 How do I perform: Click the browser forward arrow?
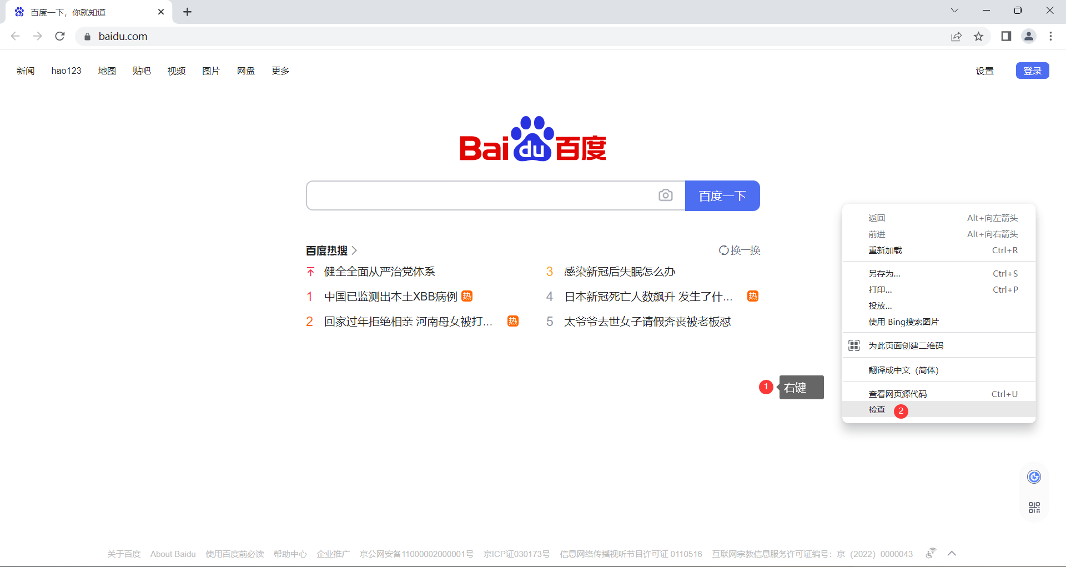point(37,36)
